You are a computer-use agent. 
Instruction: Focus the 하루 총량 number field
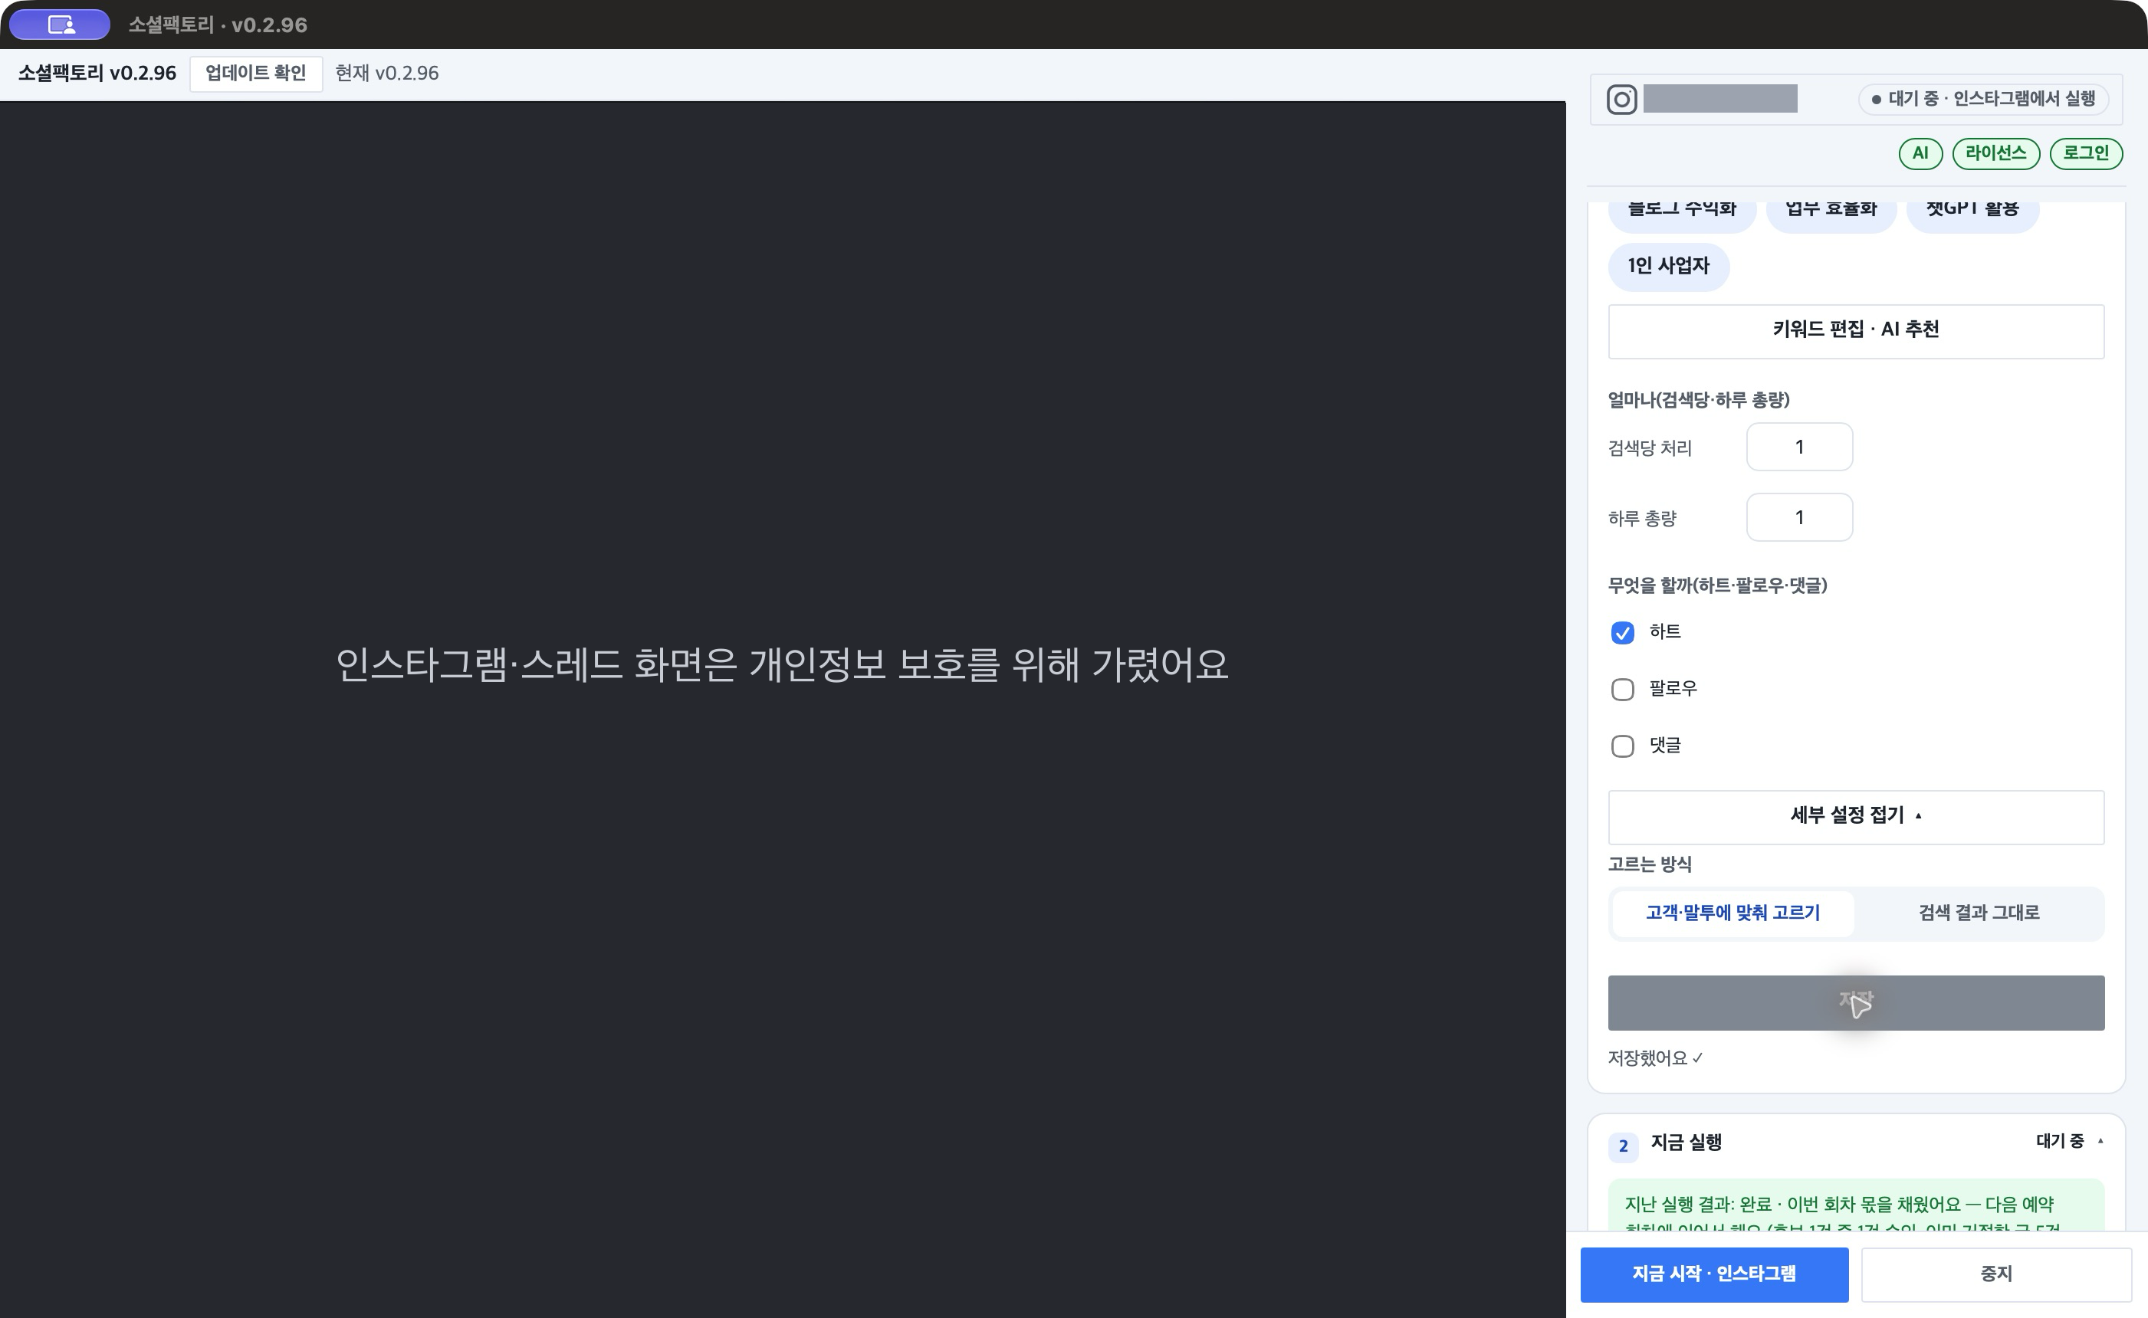click(x=1798, y=518)
